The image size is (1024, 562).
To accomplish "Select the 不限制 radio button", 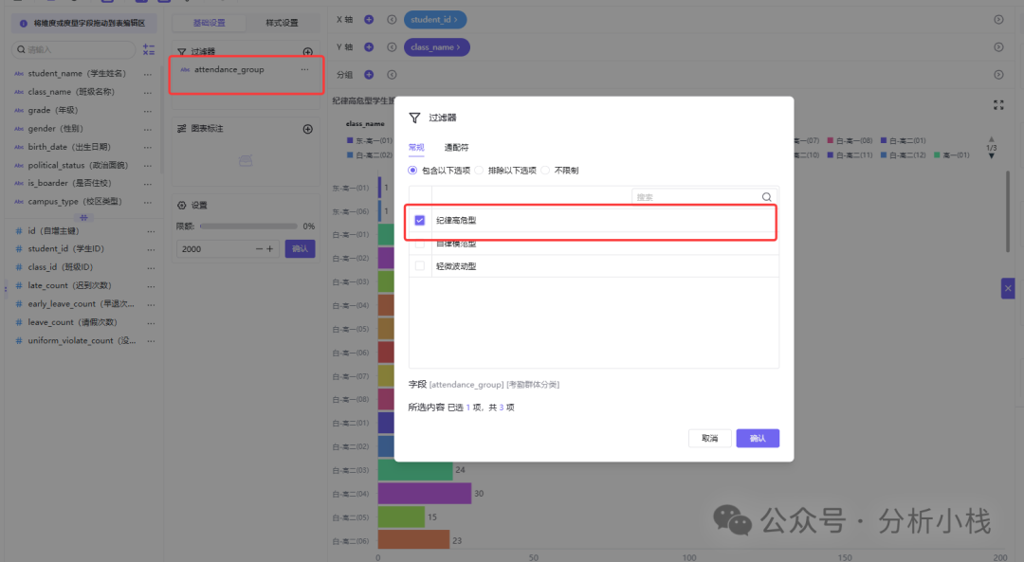I will pyautogui.click(x=545, y=171).
